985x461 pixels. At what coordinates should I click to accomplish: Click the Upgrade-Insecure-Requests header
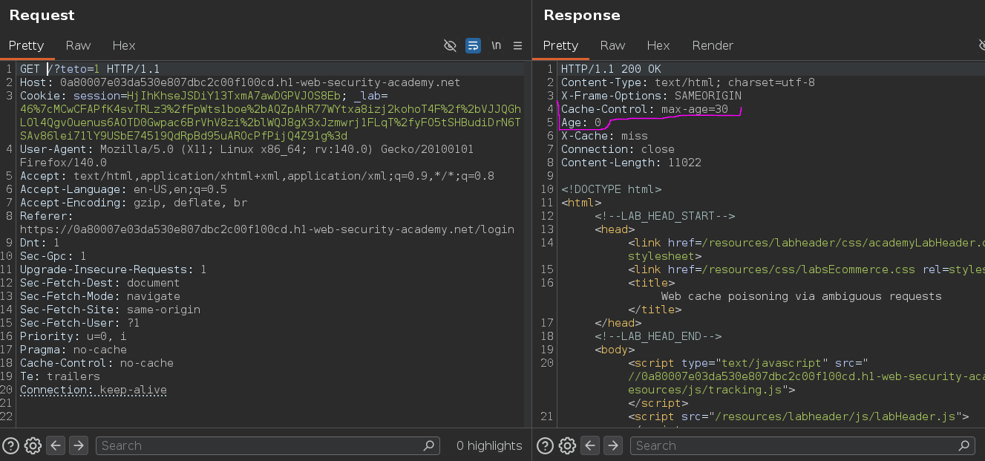113,269
